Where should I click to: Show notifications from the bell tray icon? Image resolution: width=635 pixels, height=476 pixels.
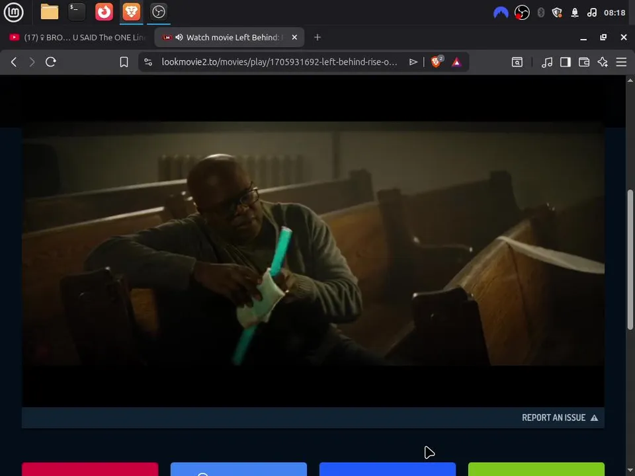point(575,13)
